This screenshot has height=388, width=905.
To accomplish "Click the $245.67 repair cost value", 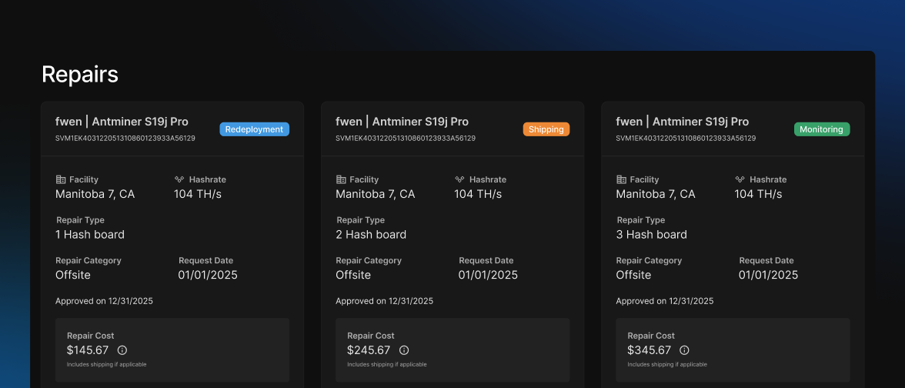I will (369, 350).
